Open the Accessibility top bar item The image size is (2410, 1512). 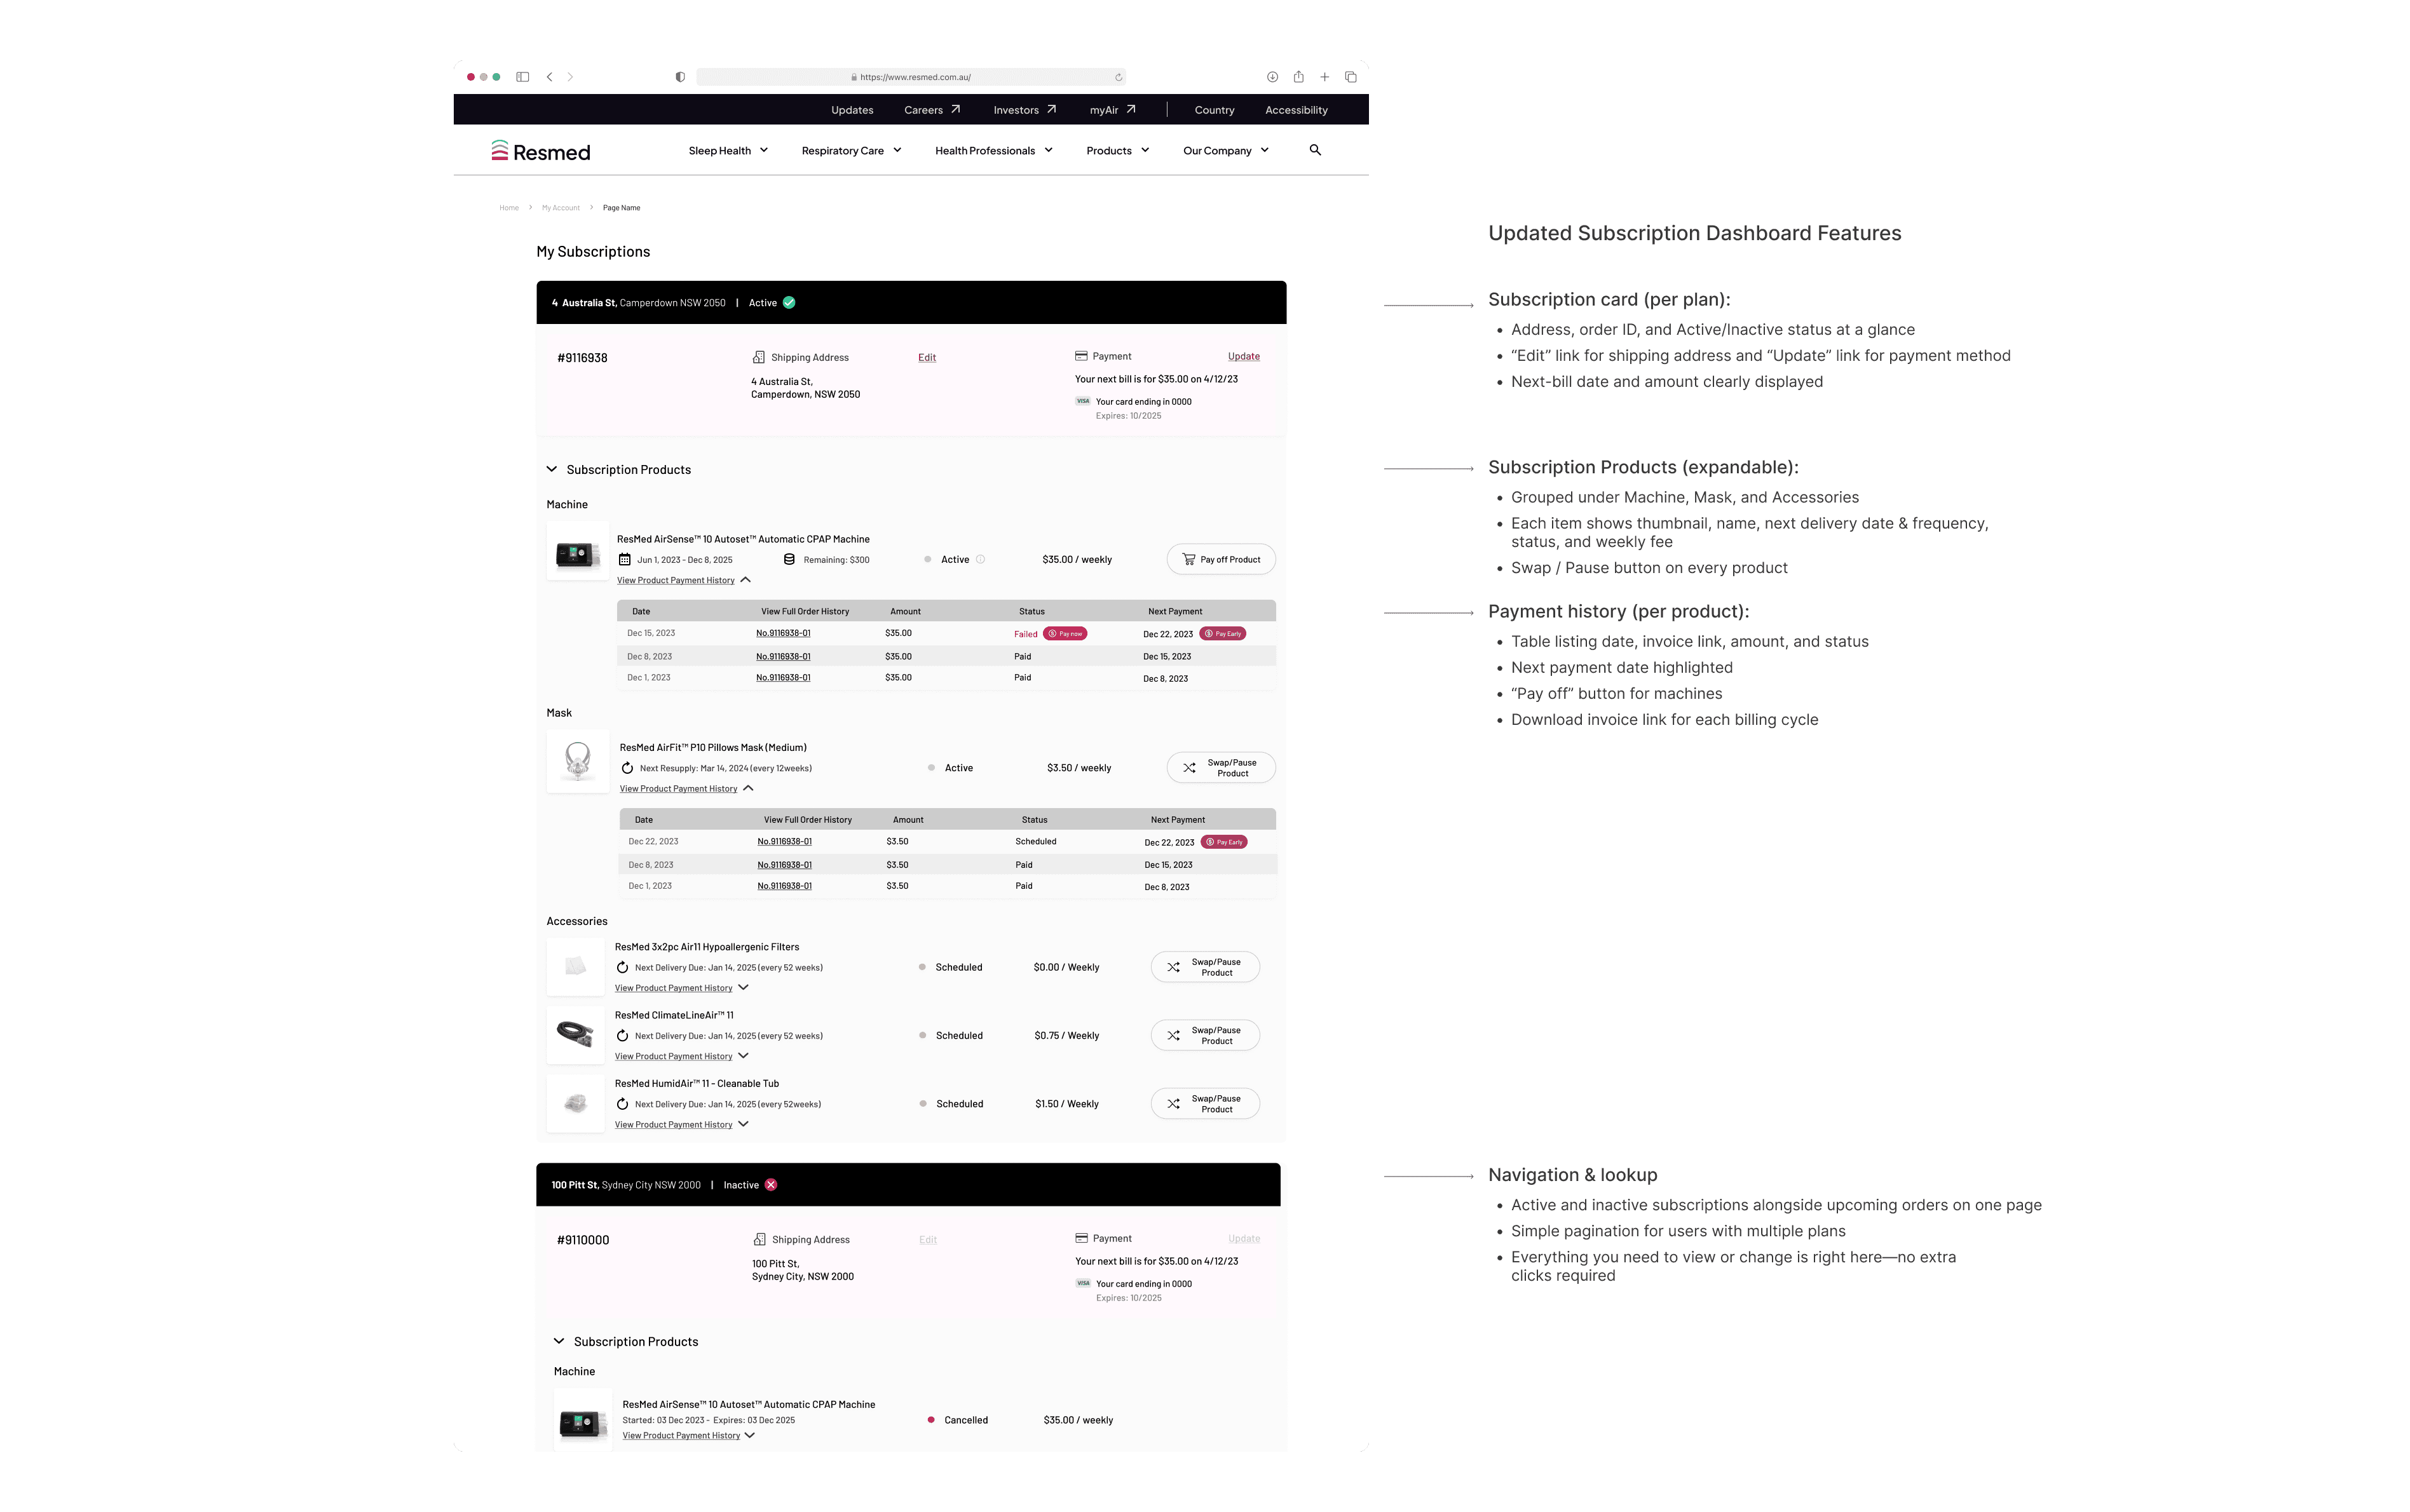click(1295, 110)
